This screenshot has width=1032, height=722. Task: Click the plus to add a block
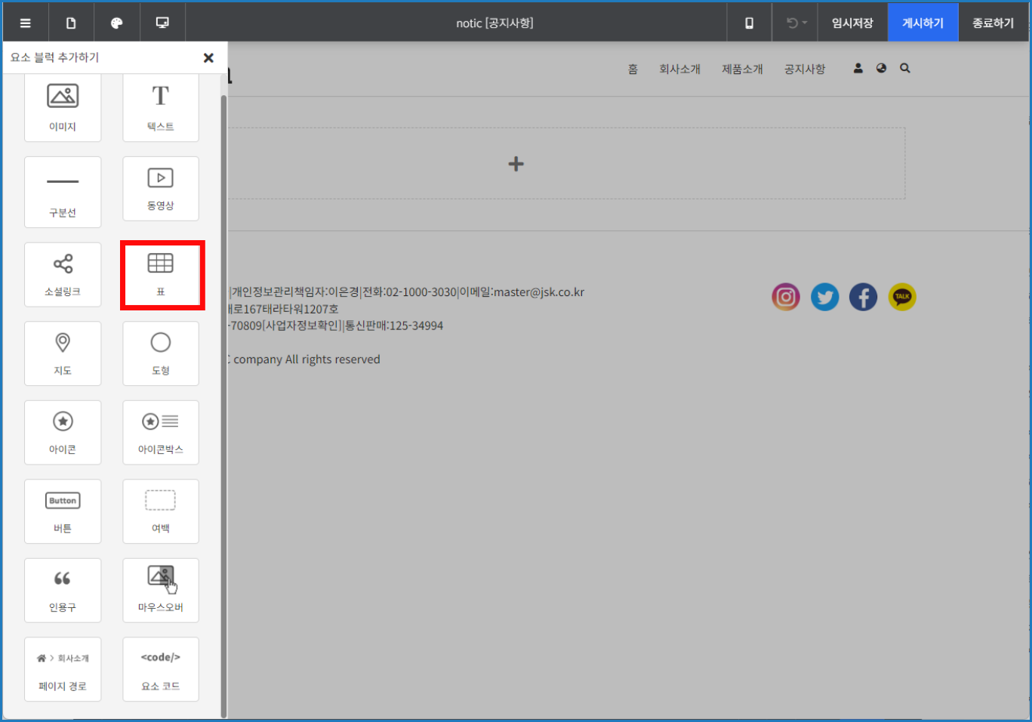[x=516, y=164]
